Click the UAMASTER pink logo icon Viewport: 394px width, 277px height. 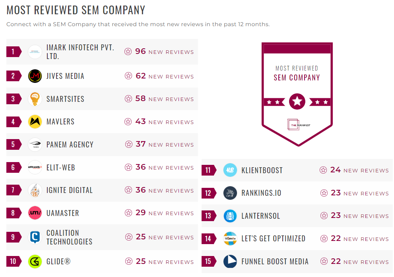[35, 213]
